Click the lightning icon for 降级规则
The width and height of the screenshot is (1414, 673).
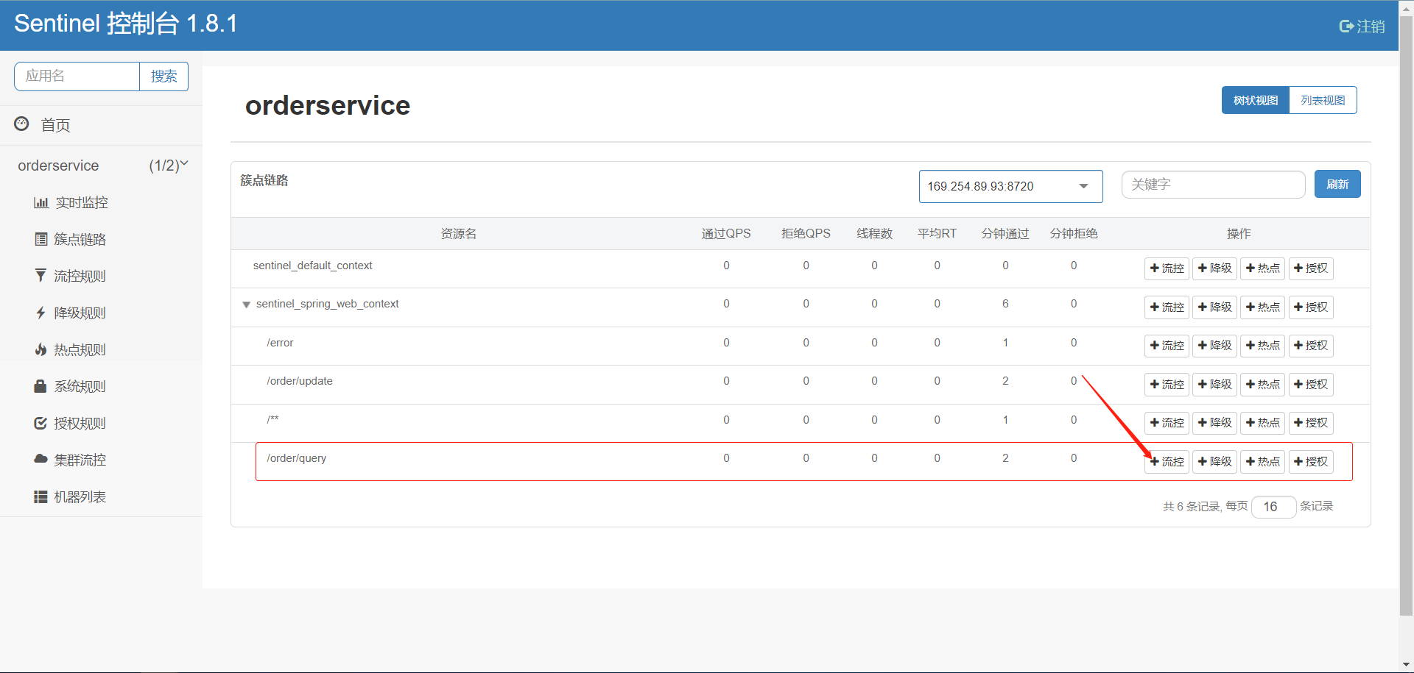41,313
